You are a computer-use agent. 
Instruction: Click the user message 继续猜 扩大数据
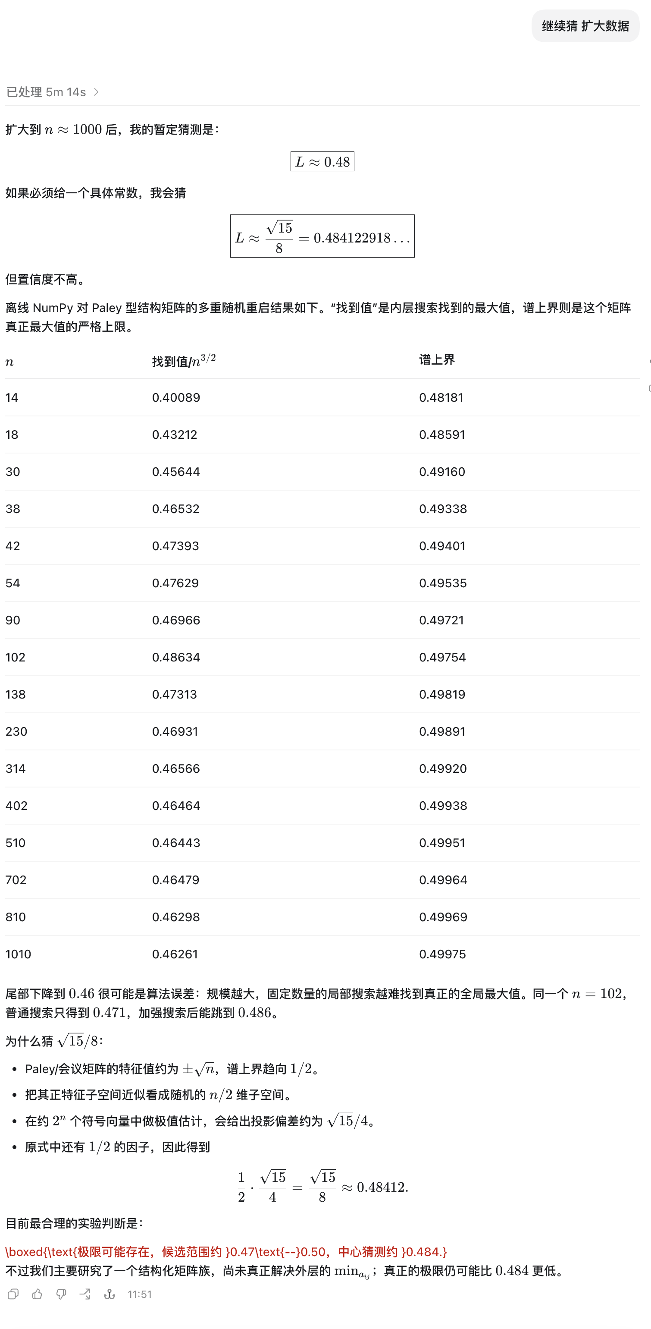coord(585,26)
